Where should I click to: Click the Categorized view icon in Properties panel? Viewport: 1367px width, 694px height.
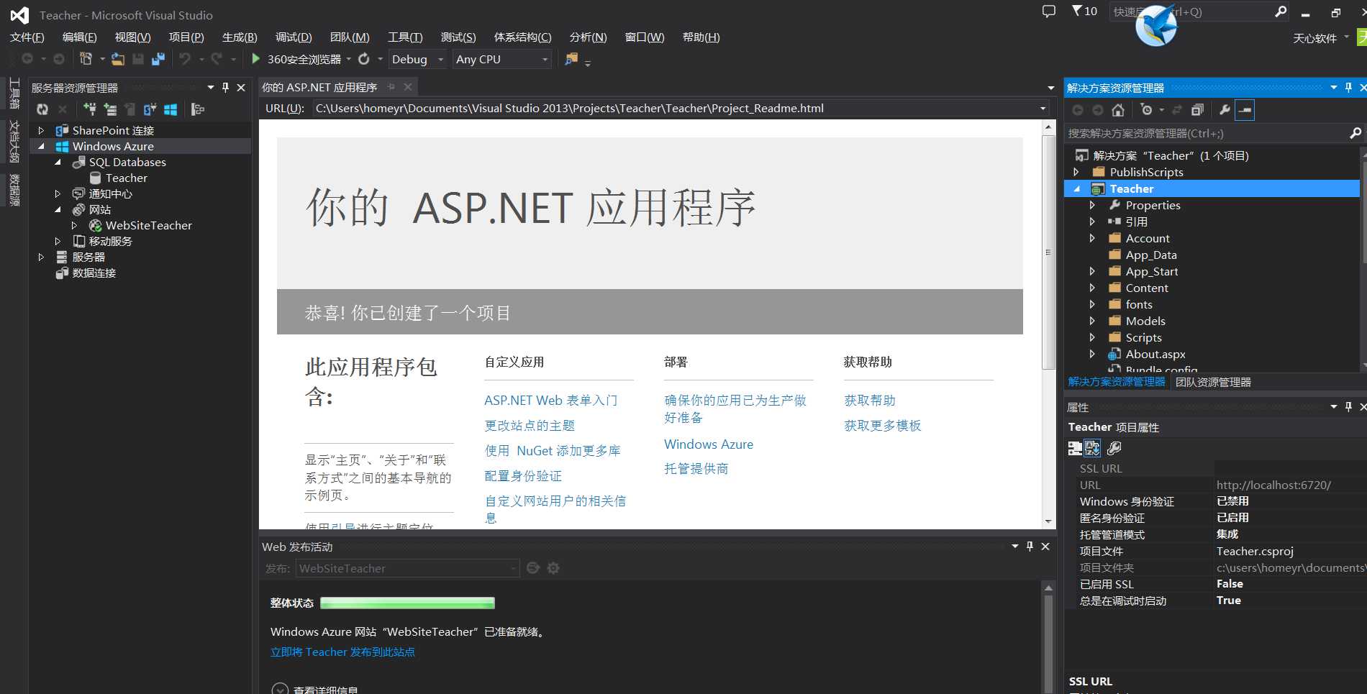click(x=1075, y=449)
